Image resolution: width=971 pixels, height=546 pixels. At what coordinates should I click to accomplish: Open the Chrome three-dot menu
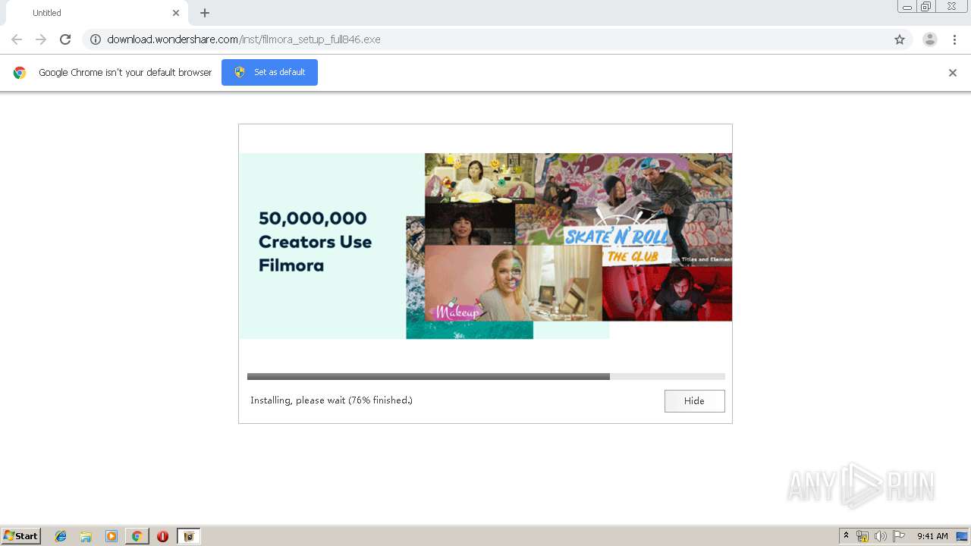(x=955, y=39)
